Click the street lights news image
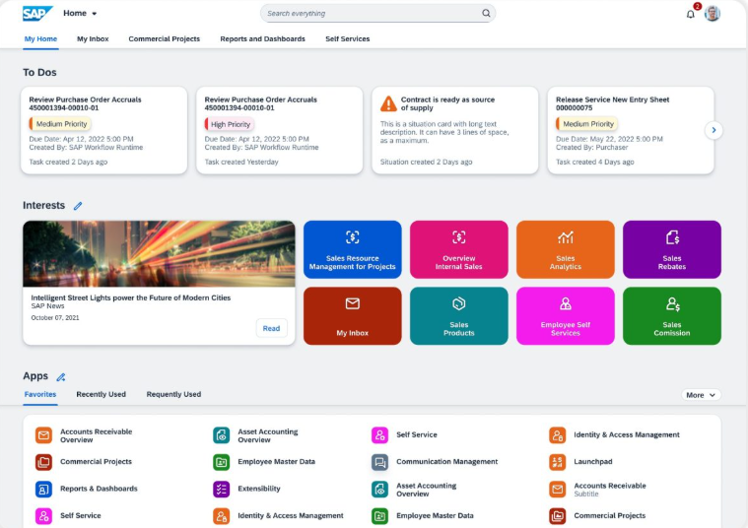The image size is (748, 528). tap(159, 254)
